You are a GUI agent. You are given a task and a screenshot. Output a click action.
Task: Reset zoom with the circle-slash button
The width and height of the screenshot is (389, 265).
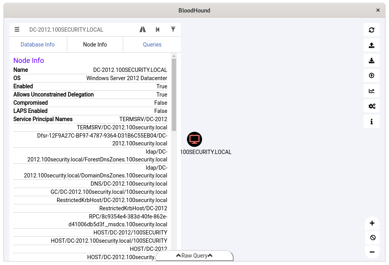point(372,238)
